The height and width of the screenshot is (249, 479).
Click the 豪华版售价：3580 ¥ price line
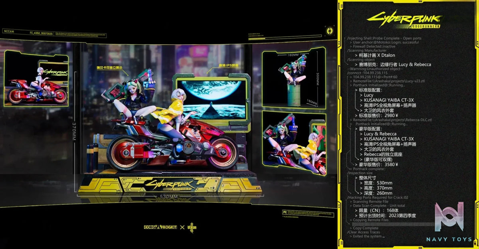click(377, 164)
